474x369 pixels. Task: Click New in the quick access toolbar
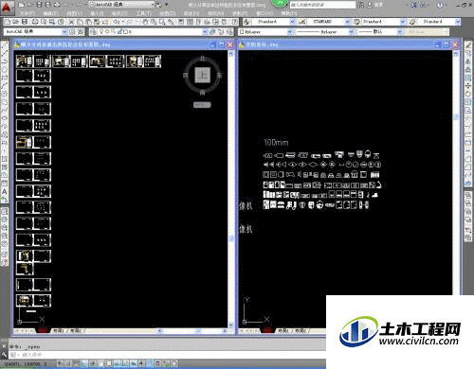tap(22, 5)
